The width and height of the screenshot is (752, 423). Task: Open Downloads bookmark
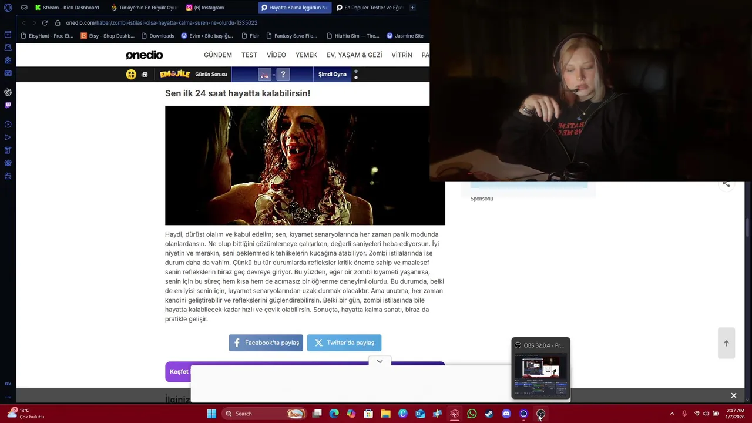click(157, 36)
